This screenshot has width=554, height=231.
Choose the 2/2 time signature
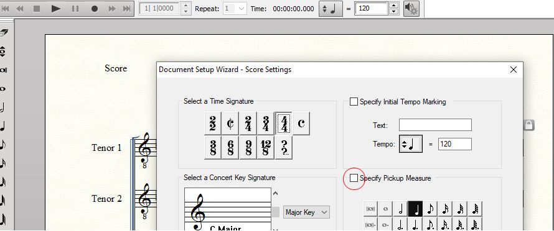[213, 124]
